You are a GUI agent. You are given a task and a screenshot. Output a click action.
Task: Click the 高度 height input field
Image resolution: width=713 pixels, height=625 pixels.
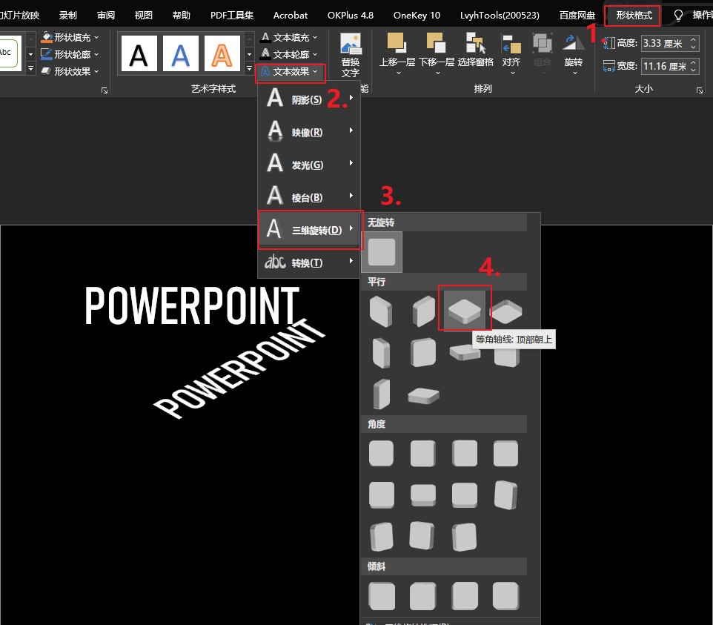(670, 43)
